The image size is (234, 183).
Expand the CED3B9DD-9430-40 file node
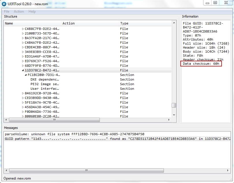(23, 98)
